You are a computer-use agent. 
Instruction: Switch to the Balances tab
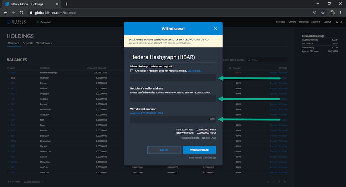14,43
